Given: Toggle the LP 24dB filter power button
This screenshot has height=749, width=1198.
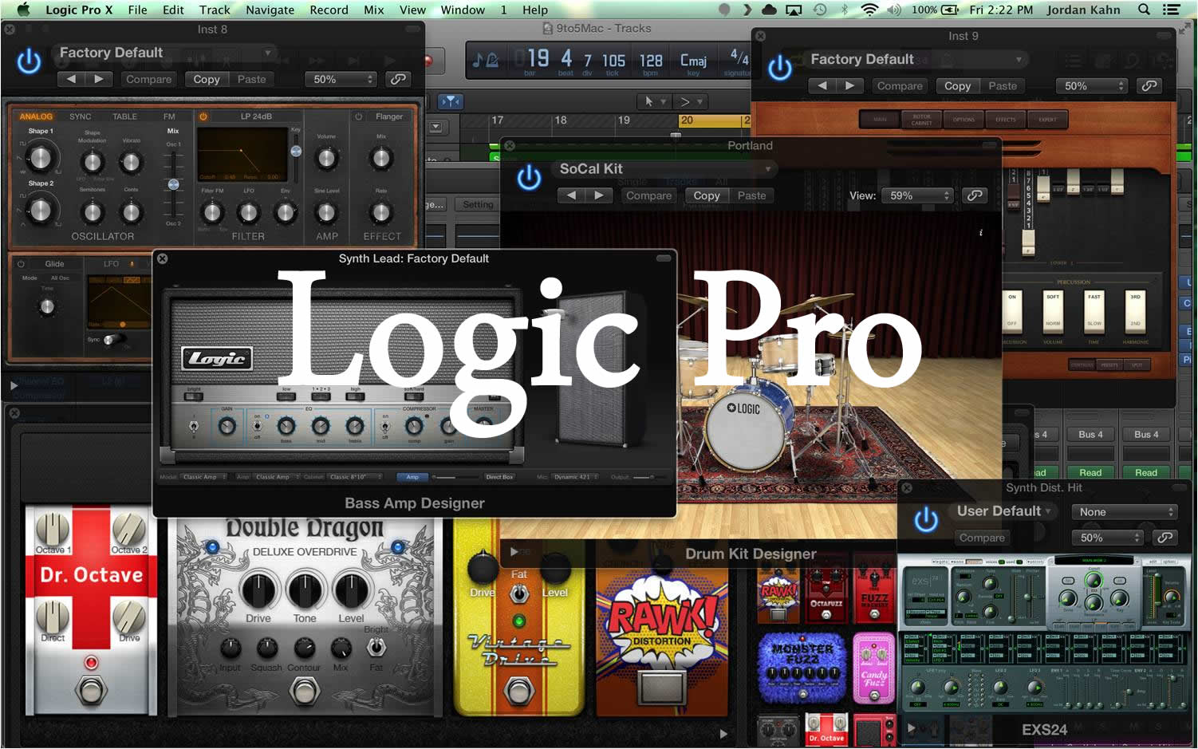Looking at the screenshot, I should pyautogui.click(x=203, y=116).
